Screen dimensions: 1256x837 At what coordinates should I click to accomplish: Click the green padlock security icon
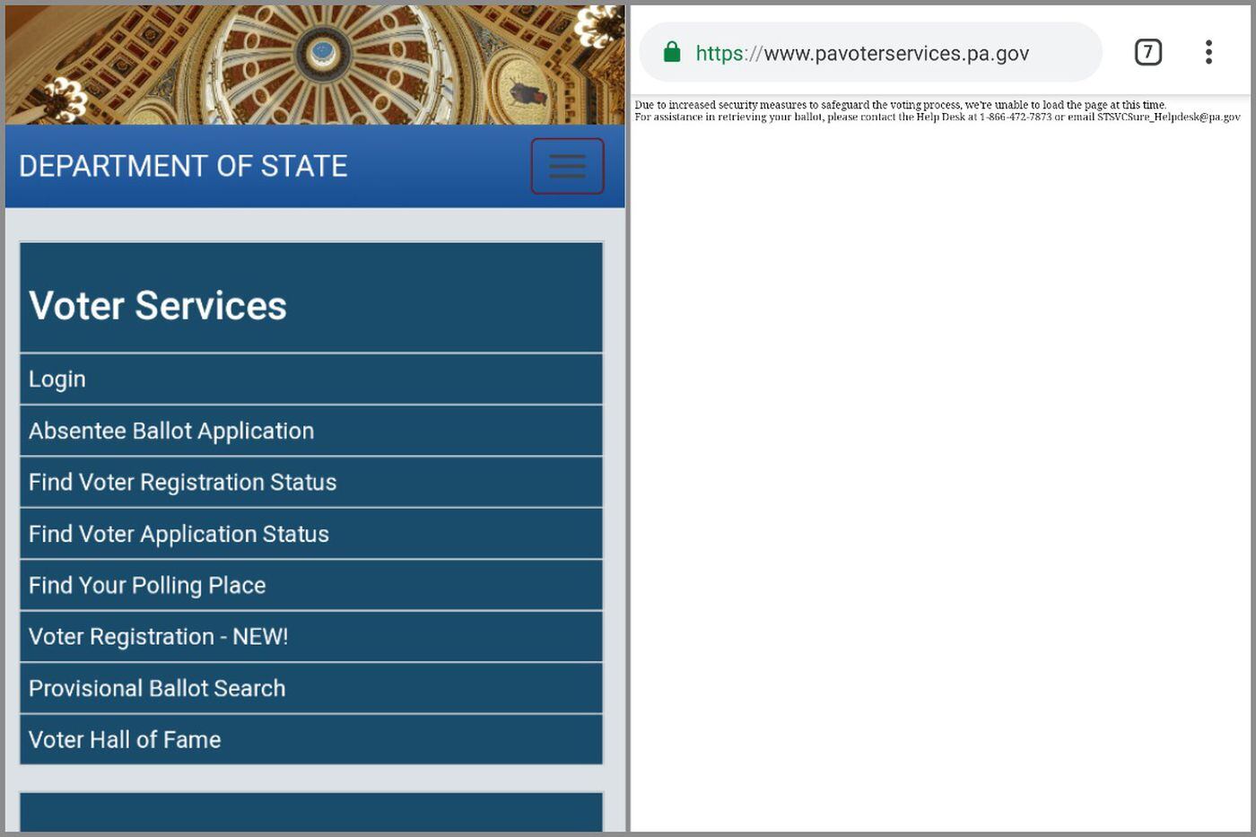(x=672, y=52)
